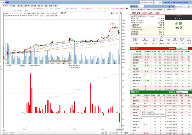Click the 顯示 bar count field showing 96

coord(117,13)
